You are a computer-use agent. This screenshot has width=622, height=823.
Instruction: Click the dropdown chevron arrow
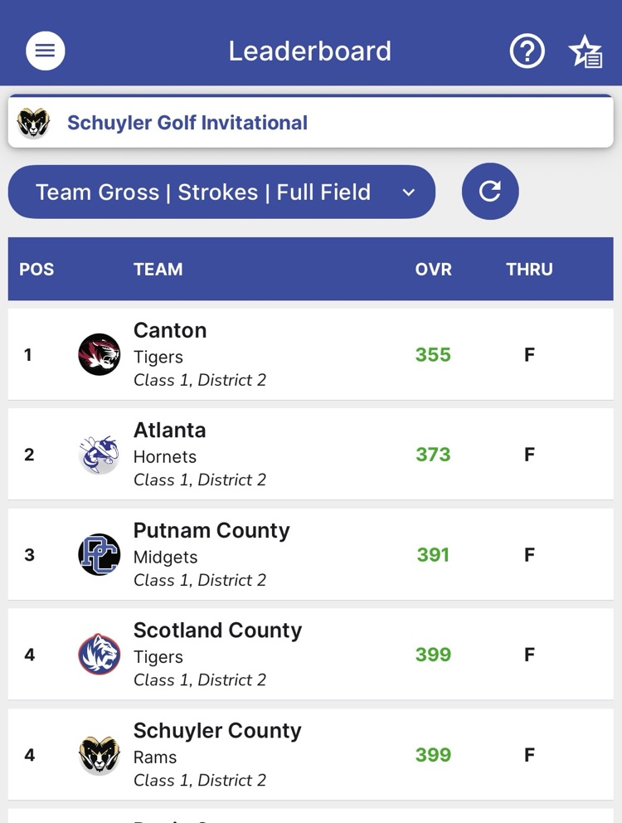pyautogui.click(x=408, y=192)
